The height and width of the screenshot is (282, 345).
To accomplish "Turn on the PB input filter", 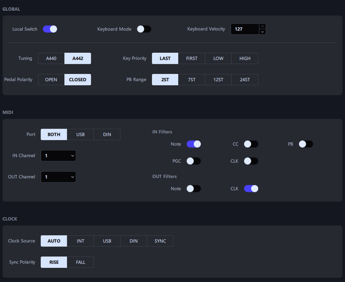I will point(306,144).
